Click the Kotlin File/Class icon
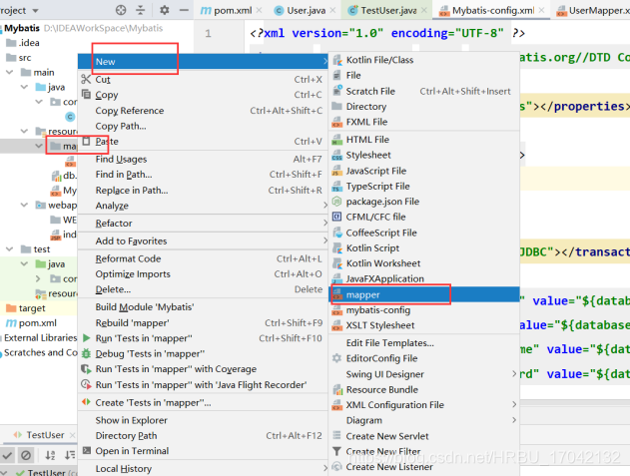Image resolution: width=630 pixels, height=476 pixels. click(337, 60)
